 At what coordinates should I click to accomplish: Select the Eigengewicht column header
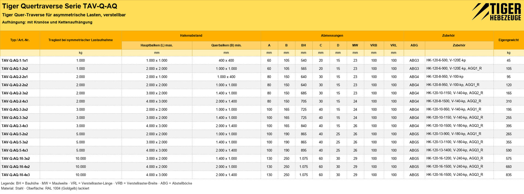(x=508, y=40)
